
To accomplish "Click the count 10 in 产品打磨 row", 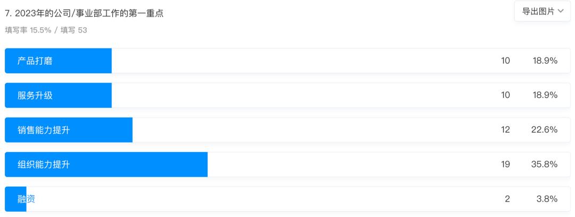I will point(505,61).
